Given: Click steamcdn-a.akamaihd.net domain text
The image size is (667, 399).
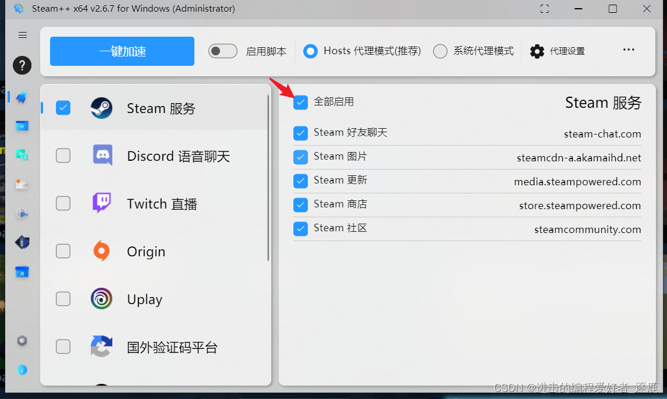Looking at the screenshot, I should [579, 157].
